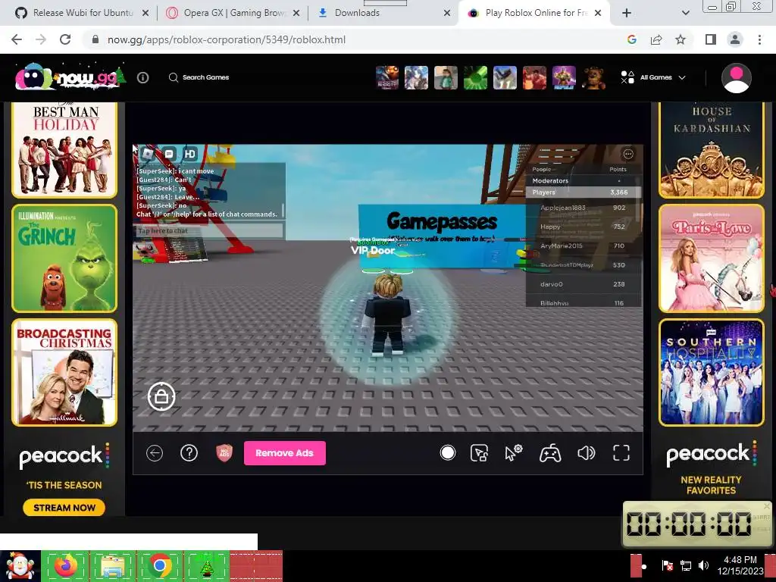Click the back arrow in now.gg player toolbar
The height and width of the screenshot is (582, 776).
[x=155, y=453]
